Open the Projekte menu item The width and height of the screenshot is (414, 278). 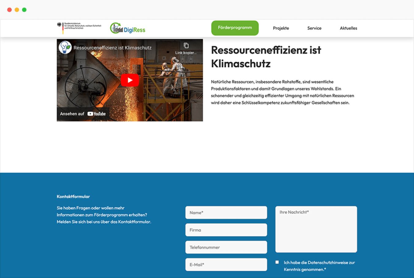tap(281, 28)
